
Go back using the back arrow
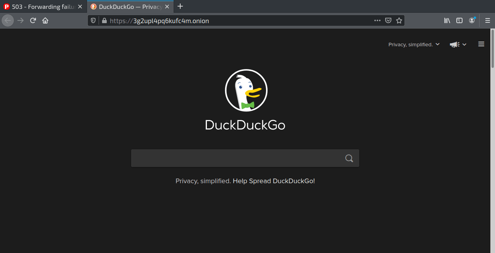coord(8,20)
